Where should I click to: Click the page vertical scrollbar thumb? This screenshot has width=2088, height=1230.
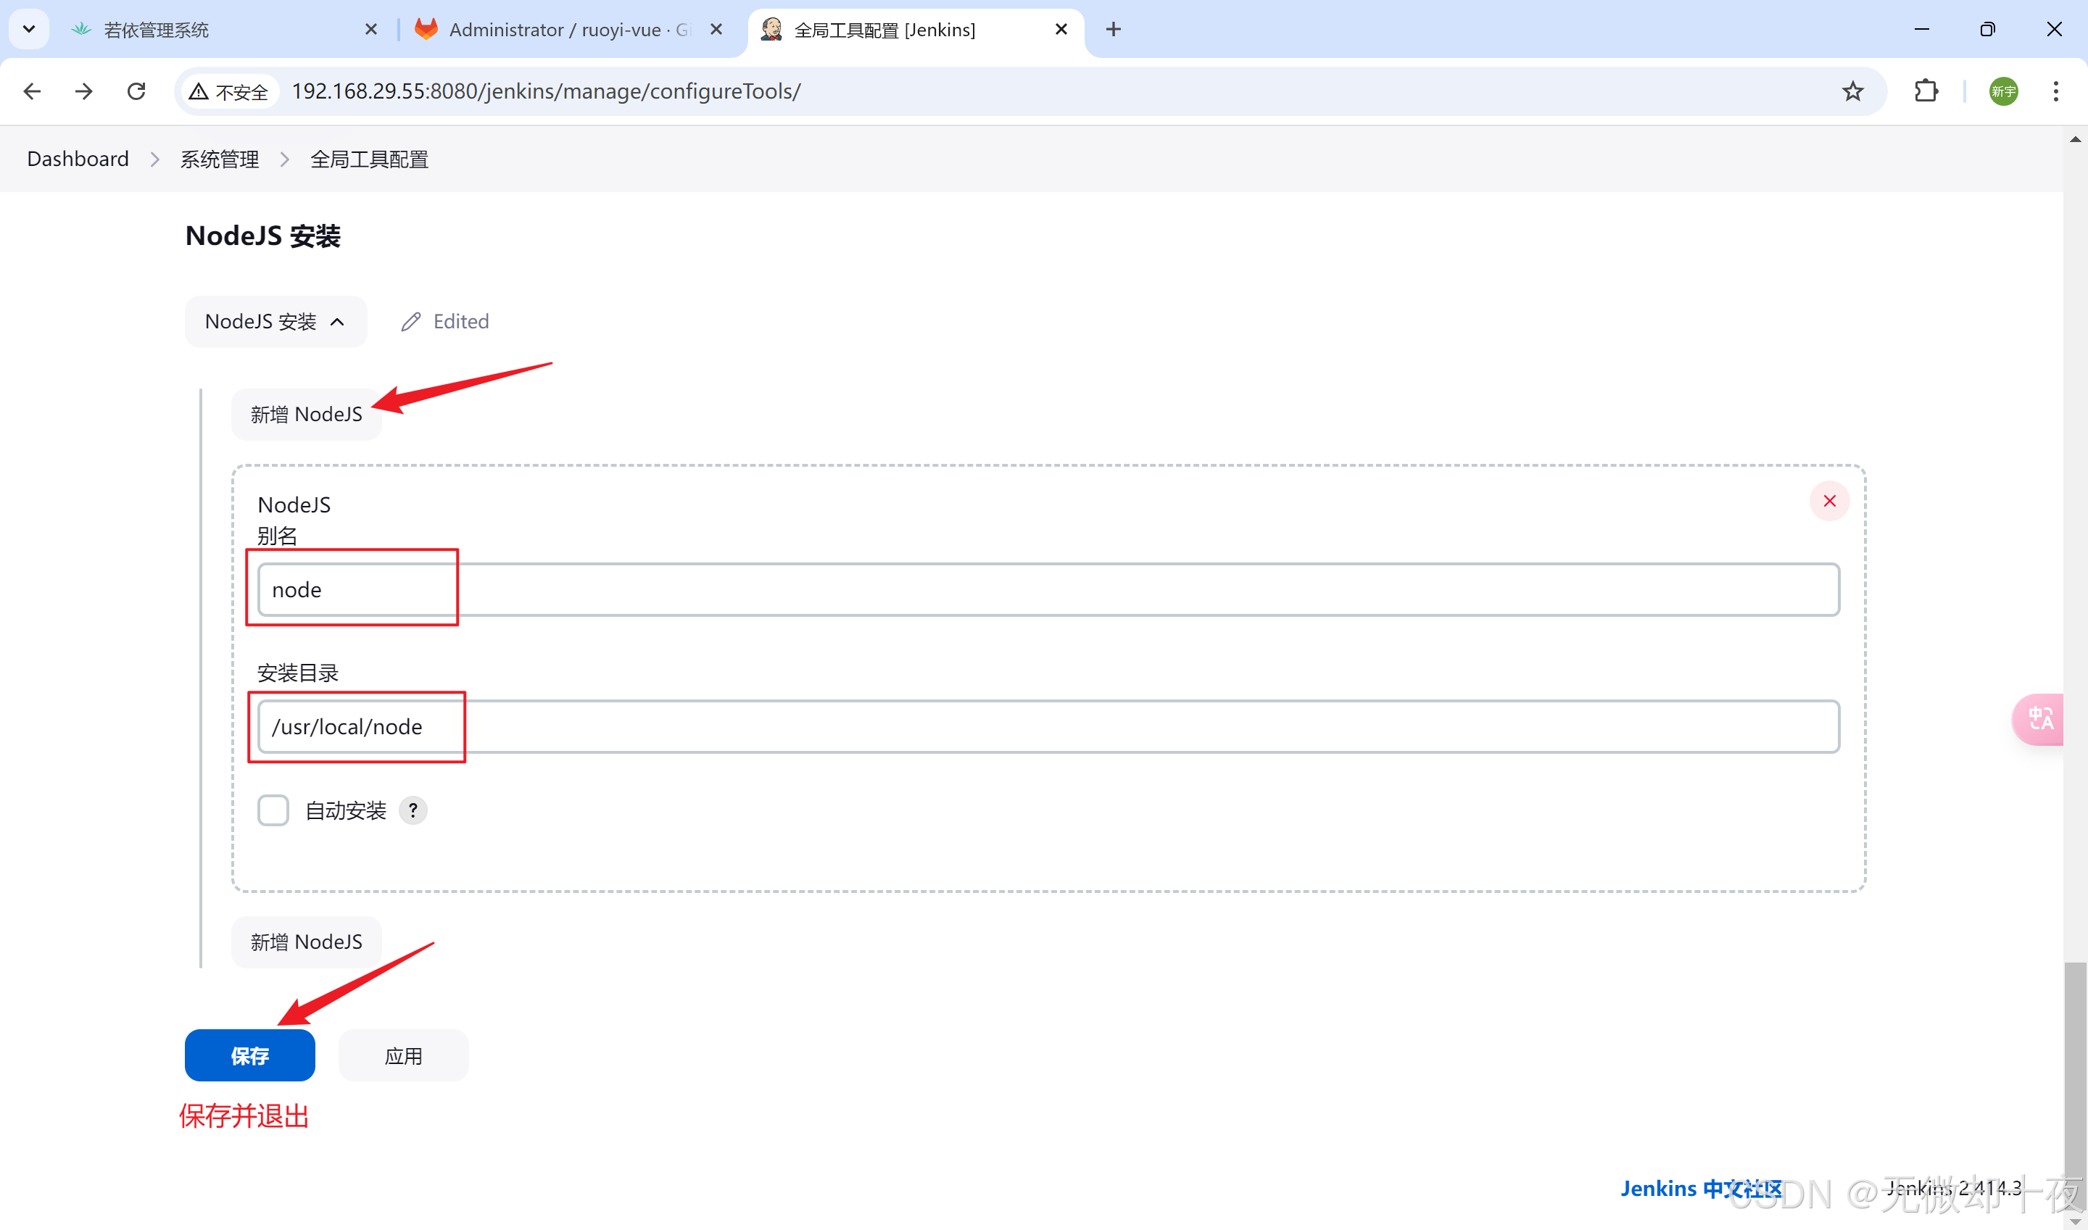[2075, 1086]
